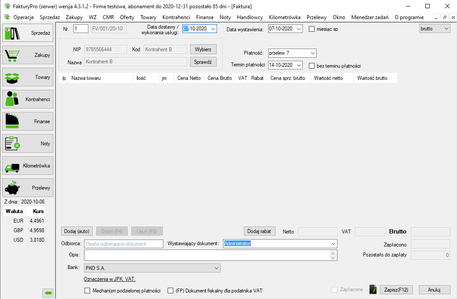The height and width of the screenshot is (299, 457).
Task: Open the Przelewy piggy bank module
Action: point(28,188)
